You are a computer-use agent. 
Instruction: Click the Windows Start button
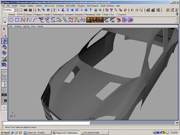point(5,132)
